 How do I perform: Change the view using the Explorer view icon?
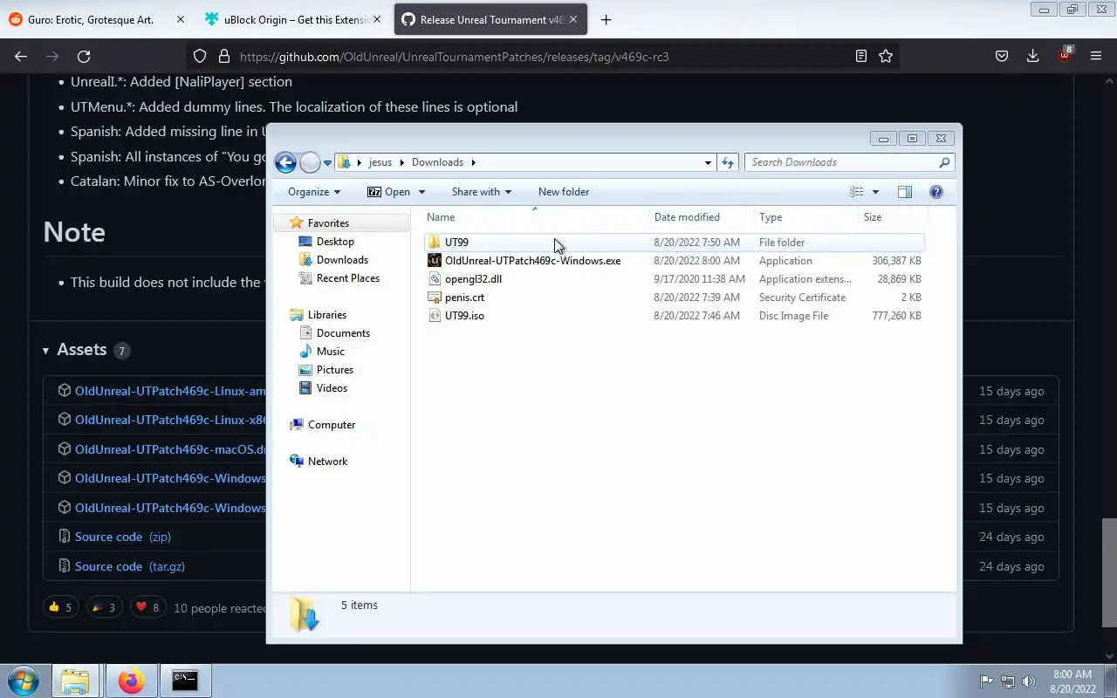(857, 192)
